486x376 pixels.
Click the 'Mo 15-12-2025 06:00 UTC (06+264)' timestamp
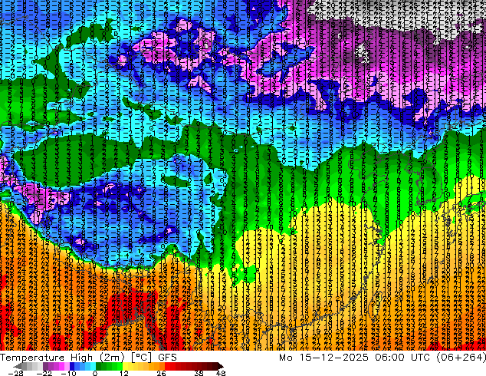pyautogui.click(x=383, y=357)
